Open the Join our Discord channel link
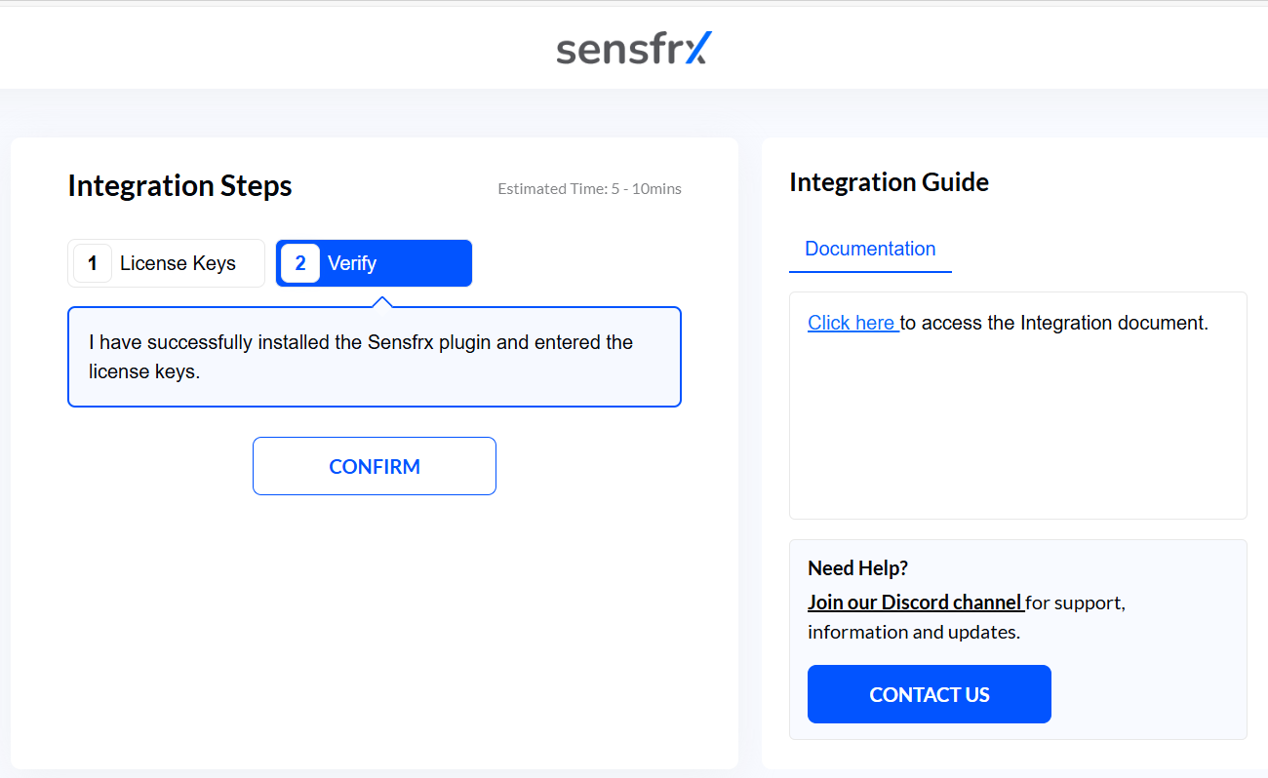 tap(915, 603)
